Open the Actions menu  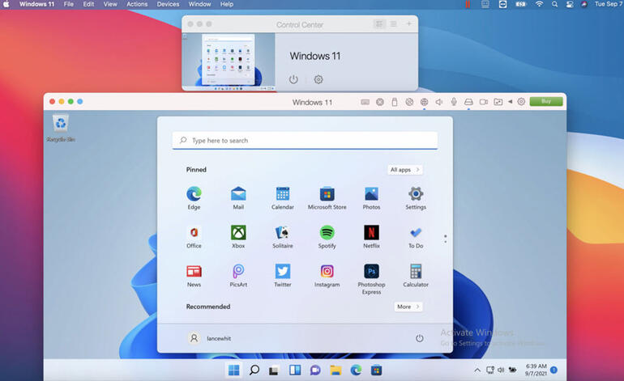coord(137,4)
